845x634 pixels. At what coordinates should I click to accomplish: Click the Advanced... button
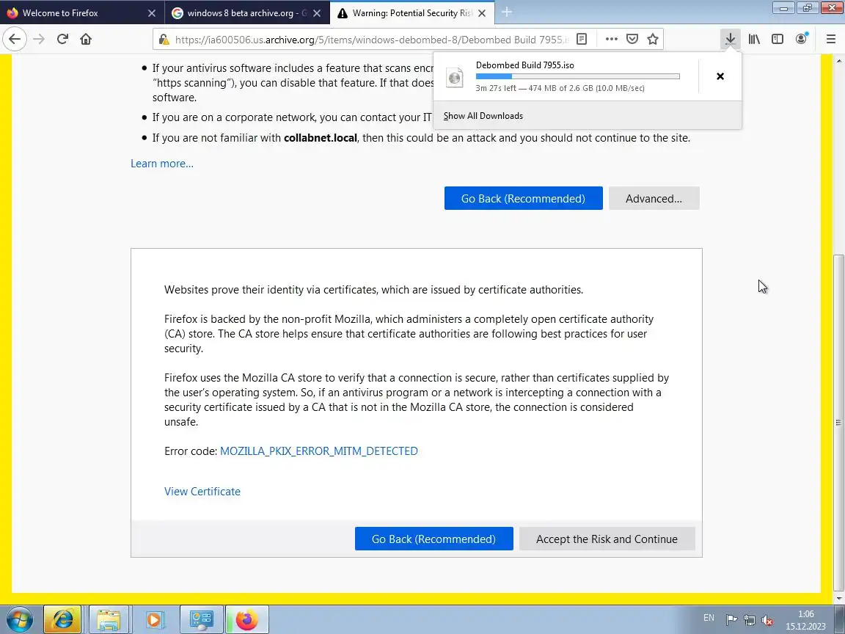pyautogui.click(x=654, y=198)
